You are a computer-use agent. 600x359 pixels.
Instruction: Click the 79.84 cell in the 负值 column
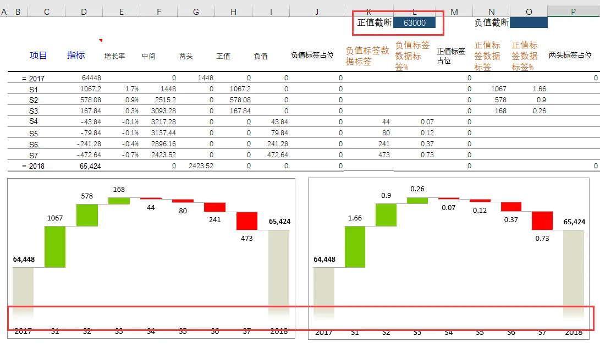coord(279,133)
